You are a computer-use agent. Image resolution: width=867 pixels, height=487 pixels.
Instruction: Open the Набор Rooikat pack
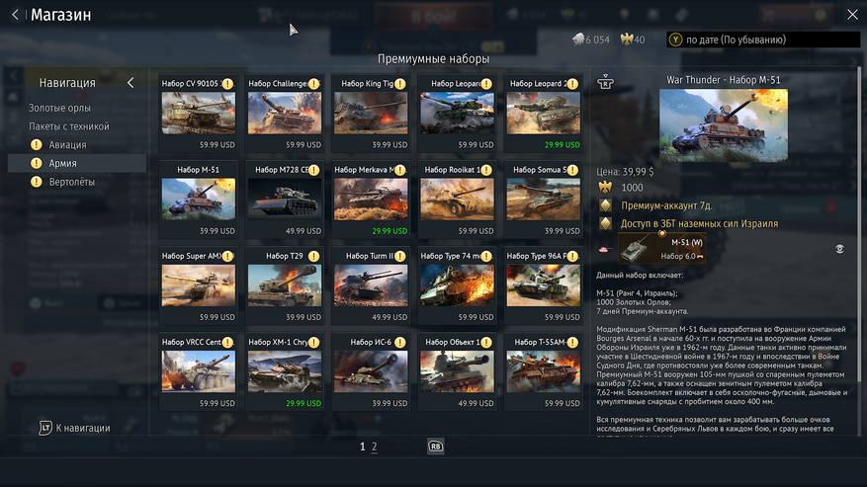coord(458,200)
